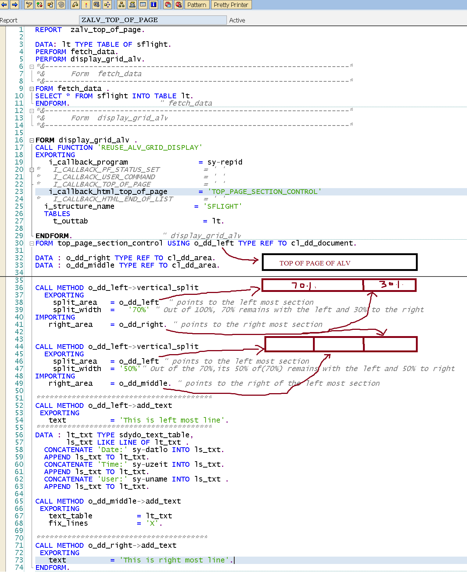The width and height of the screenshot is (467, 582).
Task: Click the Forward arrow icon
Action: point(15,4)
